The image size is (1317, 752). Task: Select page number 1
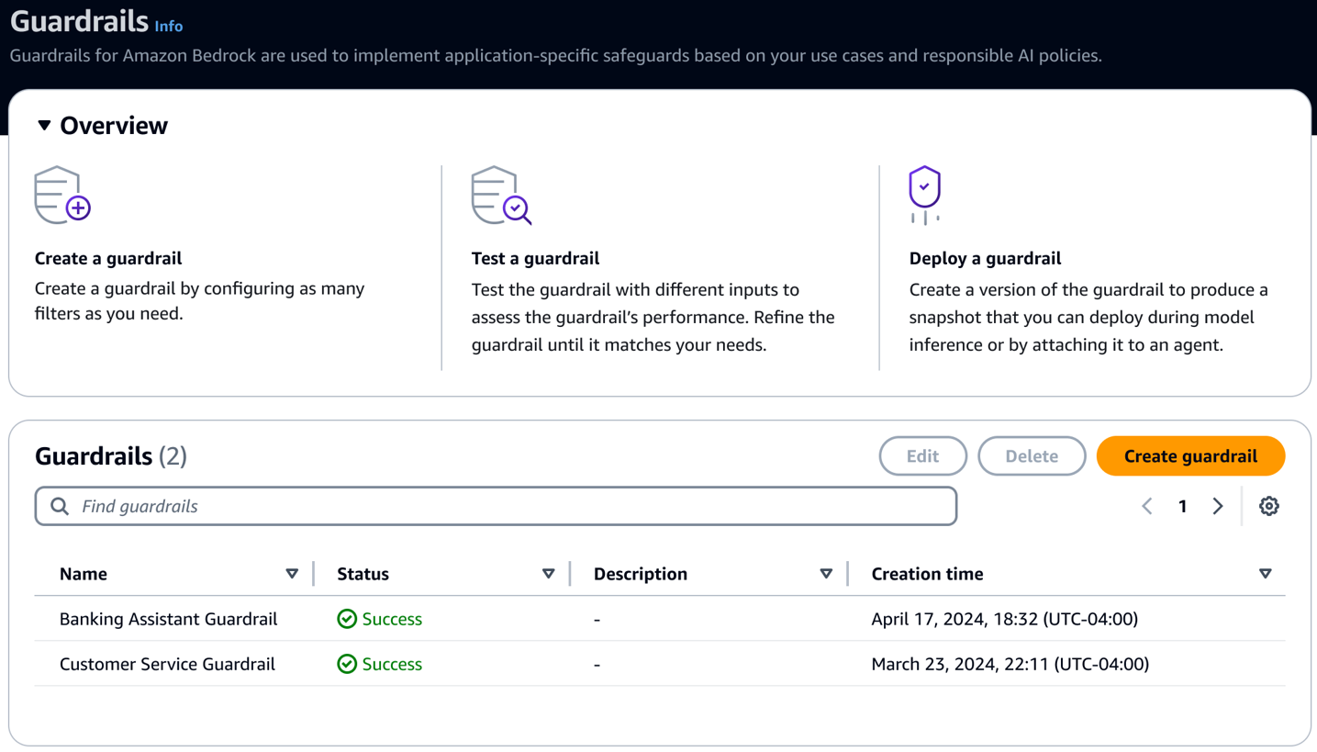click(1182, 506)
